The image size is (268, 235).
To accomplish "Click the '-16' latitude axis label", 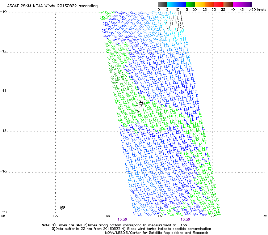I will [x=3, y=131].
